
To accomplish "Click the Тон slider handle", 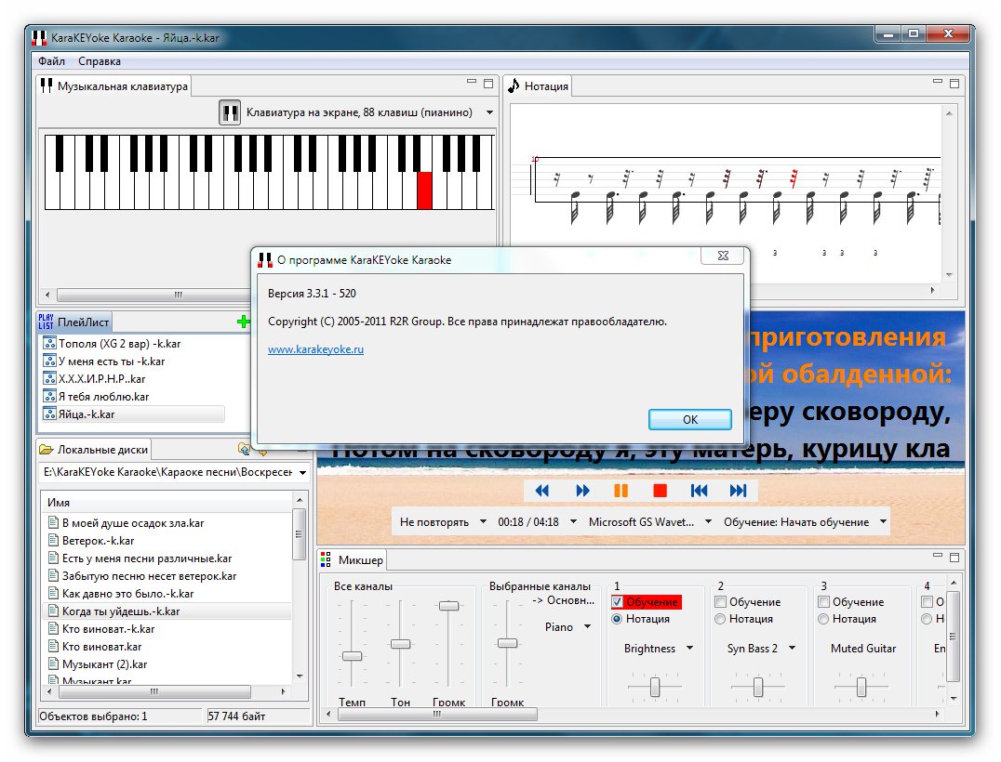I will [400, 644].
